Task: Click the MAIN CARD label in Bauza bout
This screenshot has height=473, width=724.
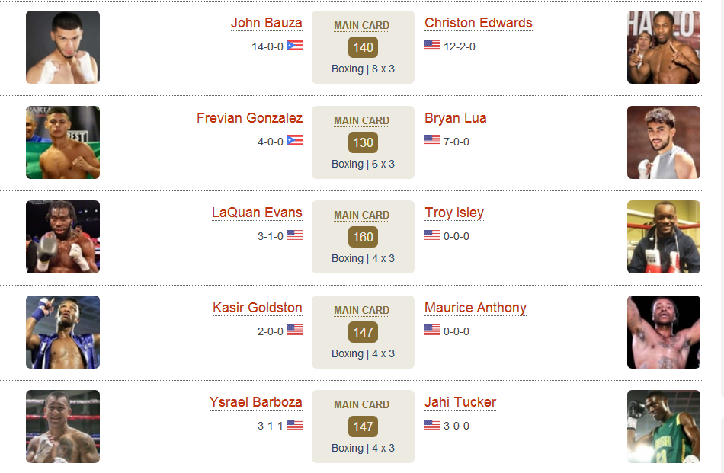Action: pyautogui.click(x=362, y=25)
